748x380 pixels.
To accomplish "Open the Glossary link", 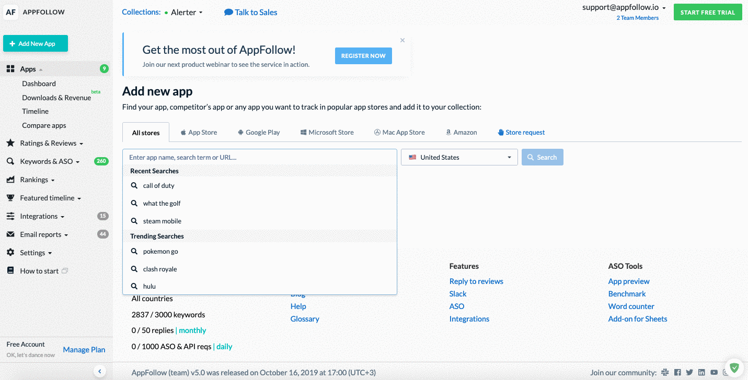I will coord(305,318).
